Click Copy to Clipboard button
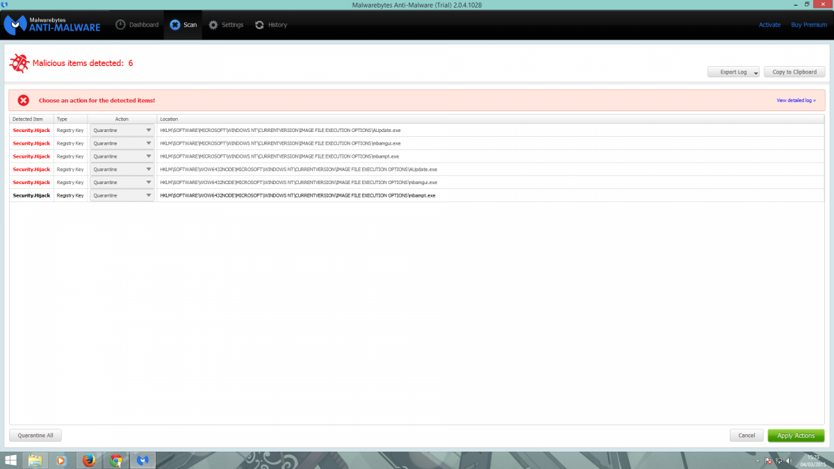Viewport: 834px width, 469px height. coord(794,72)
